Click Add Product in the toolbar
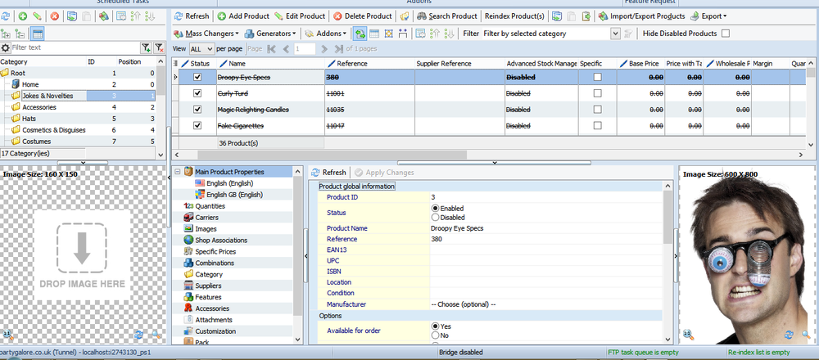The height and width of the screenshot is (360, 819). pos(242,16)
